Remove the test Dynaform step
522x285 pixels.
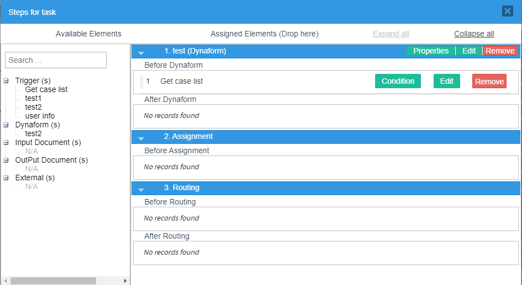[x=500, y=51]
